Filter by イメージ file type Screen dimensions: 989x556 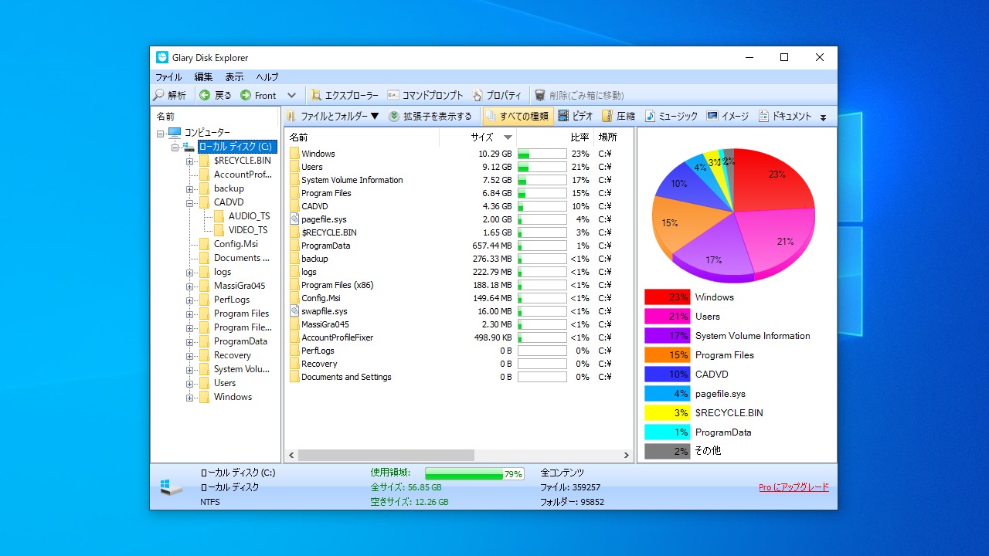point(728,116)
